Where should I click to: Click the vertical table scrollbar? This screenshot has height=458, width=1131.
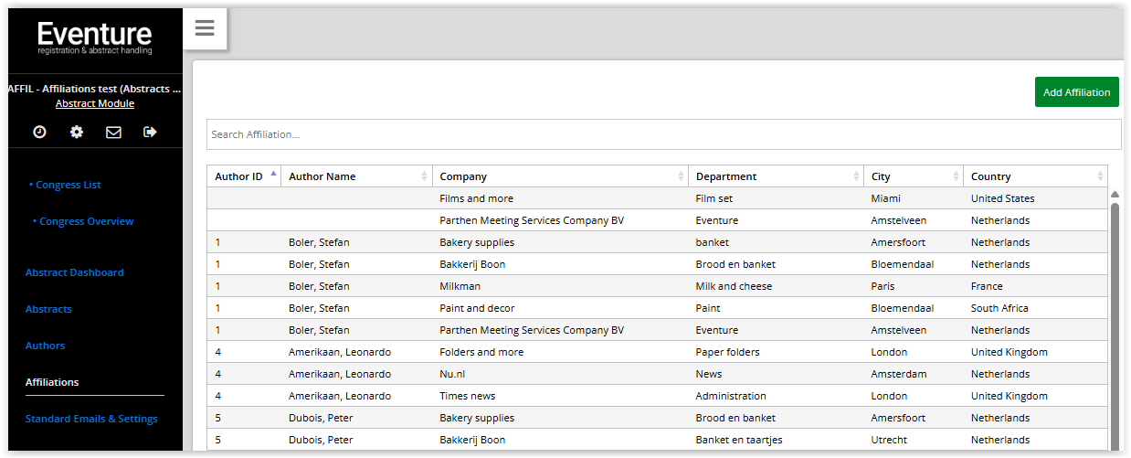tap(1115, 320)
